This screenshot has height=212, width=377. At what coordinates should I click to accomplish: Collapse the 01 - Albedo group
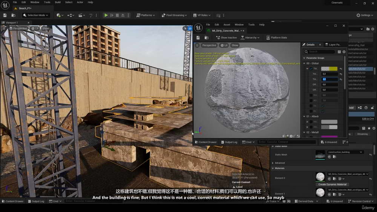click(304, 116)
